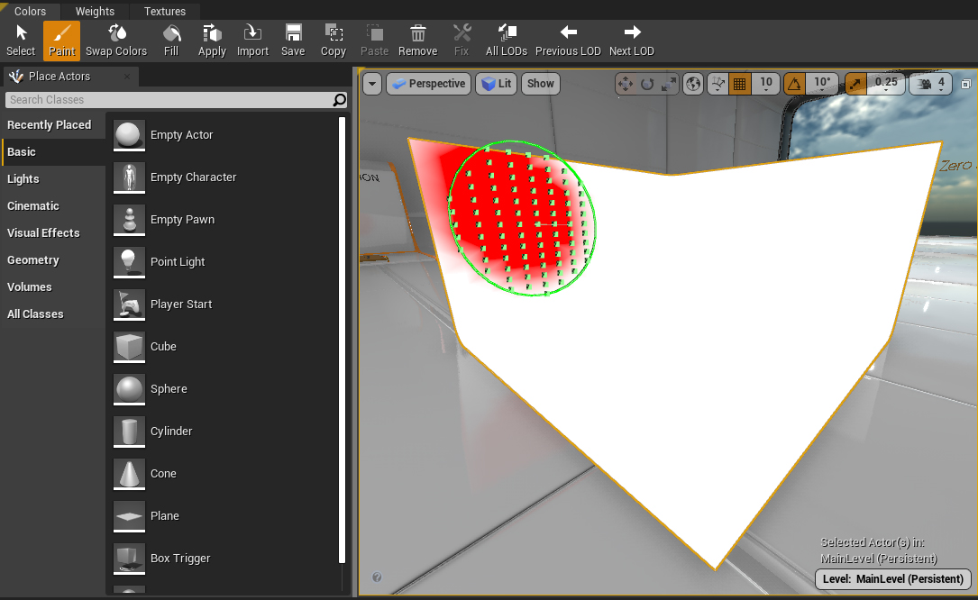This screenshot has width=978, height=600.
Task: Switch to Next LOD
Action: 631,41
